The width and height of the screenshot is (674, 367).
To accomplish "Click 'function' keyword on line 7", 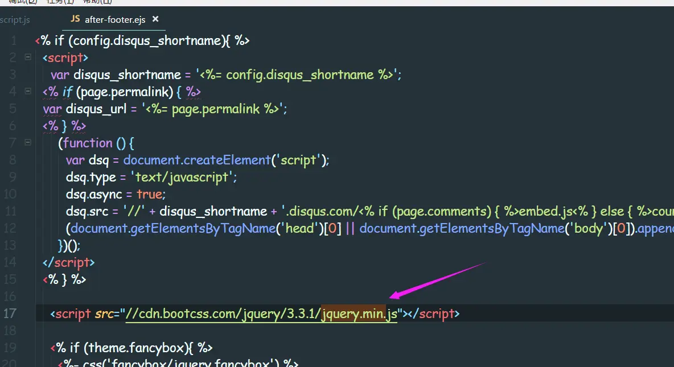I will click(88, 143).
